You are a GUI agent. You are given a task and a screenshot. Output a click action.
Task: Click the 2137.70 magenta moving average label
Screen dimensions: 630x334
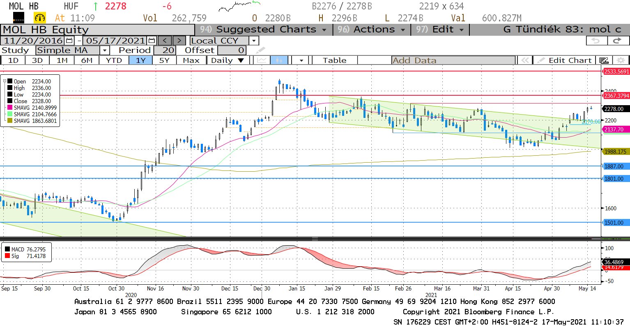pos(616,129)
